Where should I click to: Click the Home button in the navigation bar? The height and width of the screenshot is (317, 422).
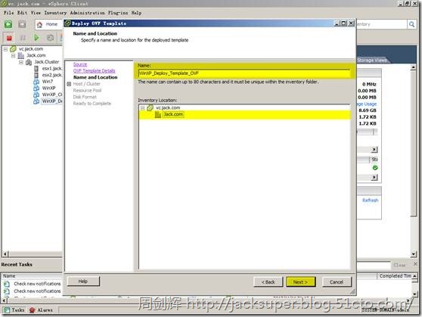click(48, 24)
